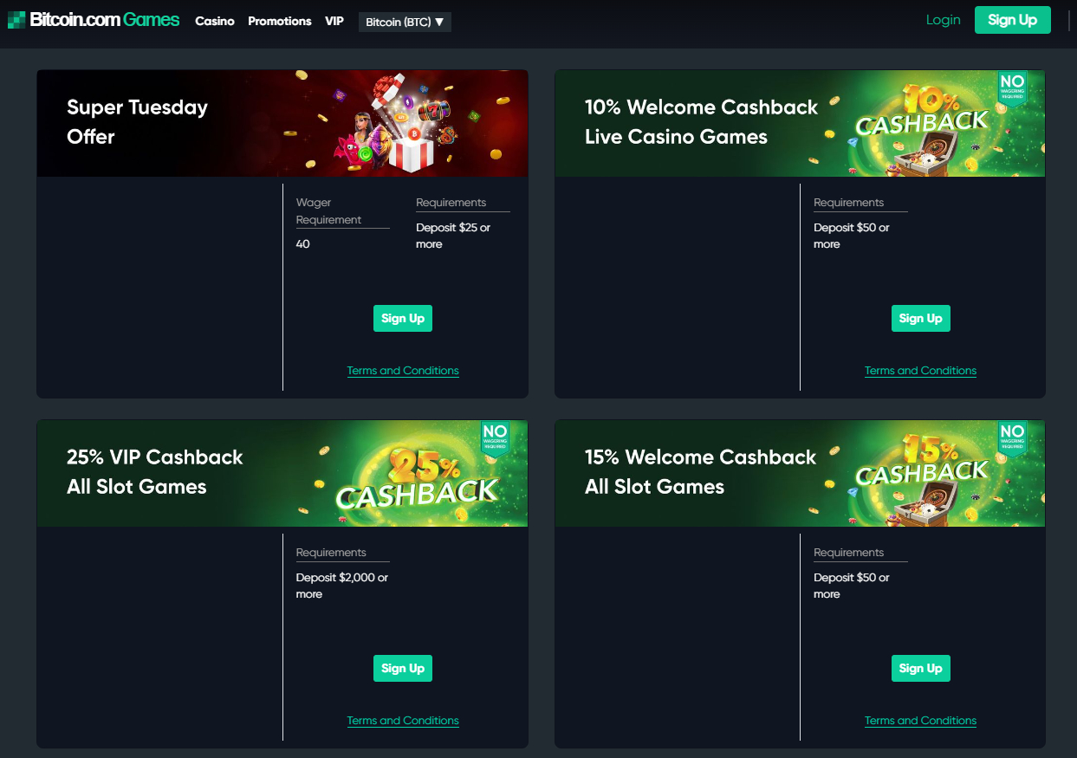The width and height of the screenshot is (1077, 758).
Task: View 25% VIP Cashback Terms and Conditions
Action: [x=403, y=721]
